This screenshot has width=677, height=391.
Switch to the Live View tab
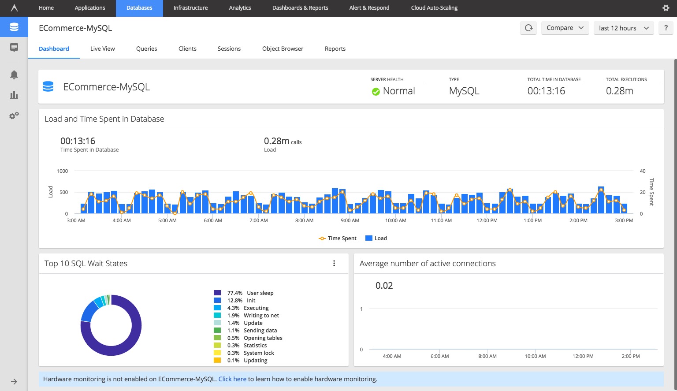[x=103, y=48]
